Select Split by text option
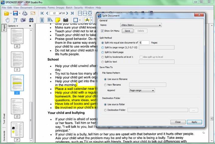 click(102, 62)
